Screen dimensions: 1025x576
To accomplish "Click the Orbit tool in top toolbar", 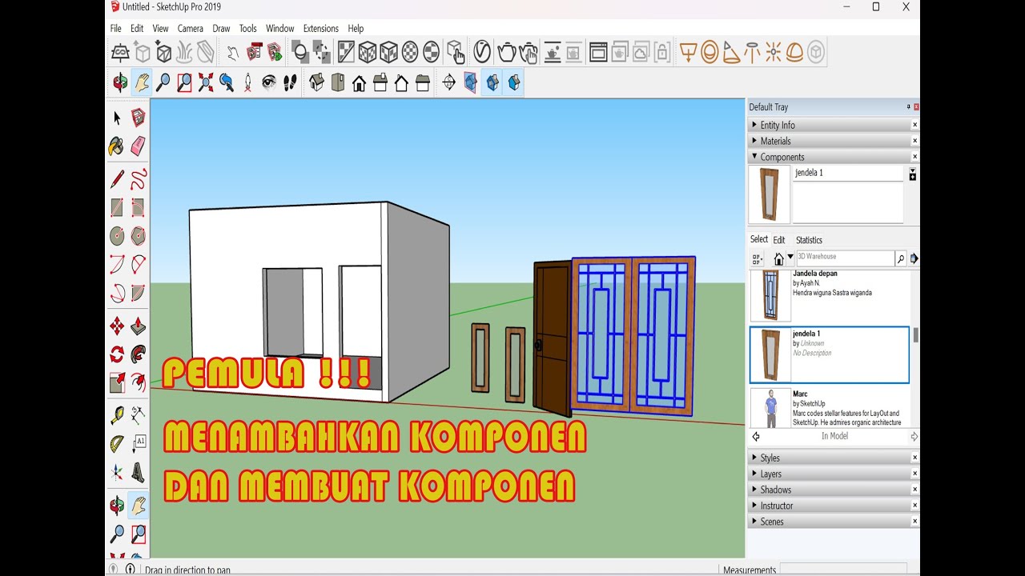I will [x=120, y=82].
